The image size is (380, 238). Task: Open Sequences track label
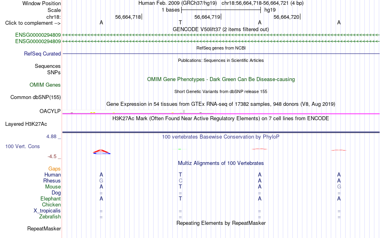pyautogui.click(x=48, y=66)
